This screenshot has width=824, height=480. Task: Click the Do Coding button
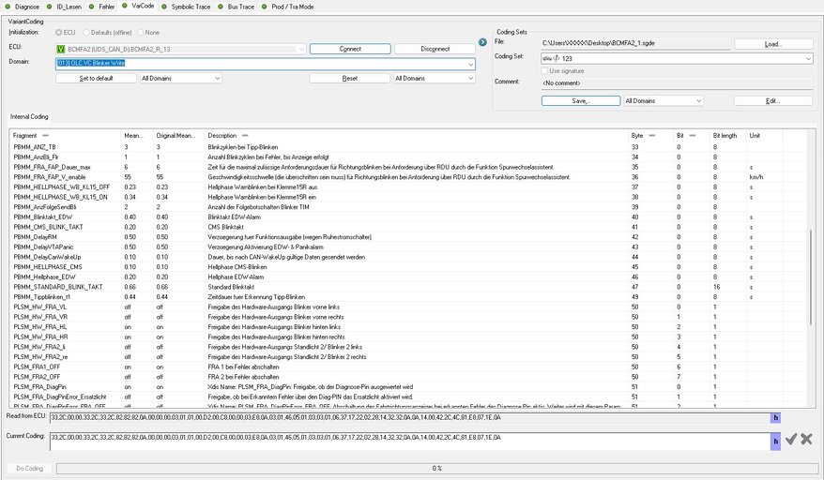[x=29, y=468]
